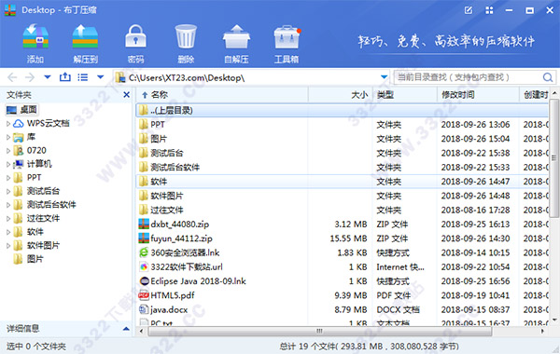Click the four-squares menu icon in title bar
The image size is (560, 354).
(489, 10)
